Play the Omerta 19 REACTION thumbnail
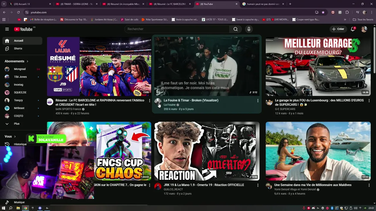Image resolution: width=376 pixels, height=211 pixels. point(207,151)
